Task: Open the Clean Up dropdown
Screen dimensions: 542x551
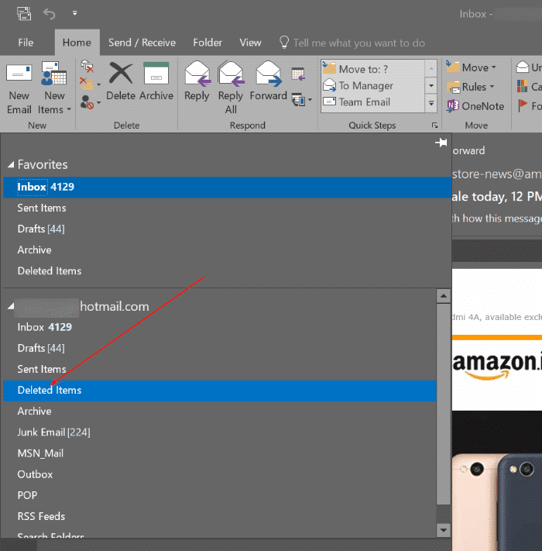Action: [90, 84]
